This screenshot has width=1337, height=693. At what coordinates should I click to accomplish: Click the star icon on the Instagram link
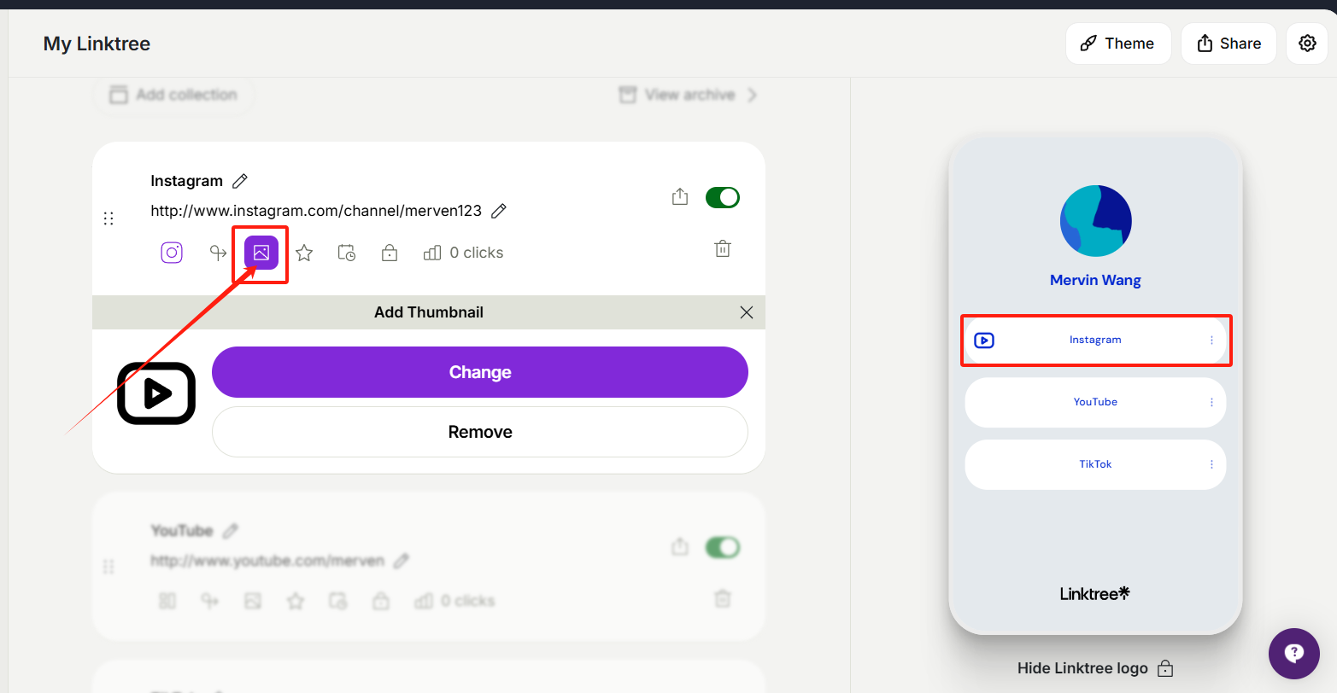[304, 253]
